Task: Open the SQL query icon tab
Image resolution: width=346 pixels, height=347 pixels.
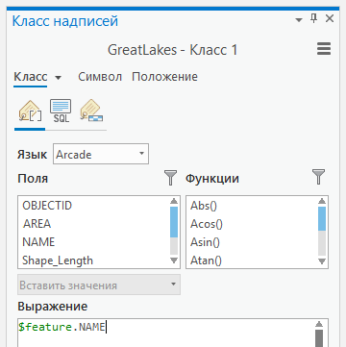Action: [x=61, y=111]
